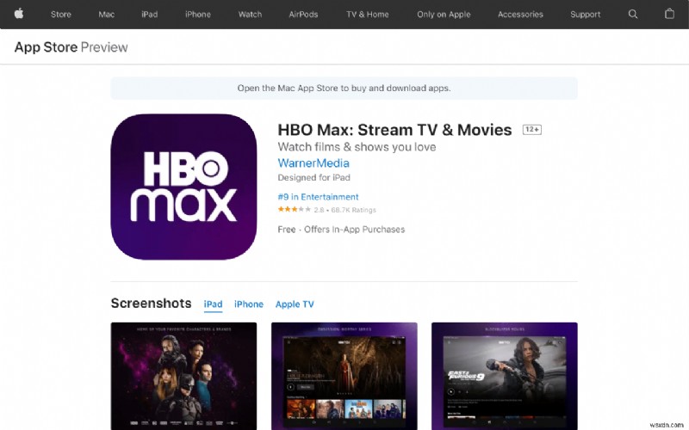Open the Watch menu item

[x=250, y=14]
